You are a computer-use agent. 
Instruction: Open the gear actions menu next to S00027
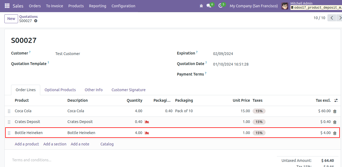pos(36,21)
